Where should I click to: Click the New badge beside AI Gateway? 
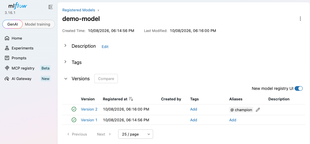pos(45,79)
